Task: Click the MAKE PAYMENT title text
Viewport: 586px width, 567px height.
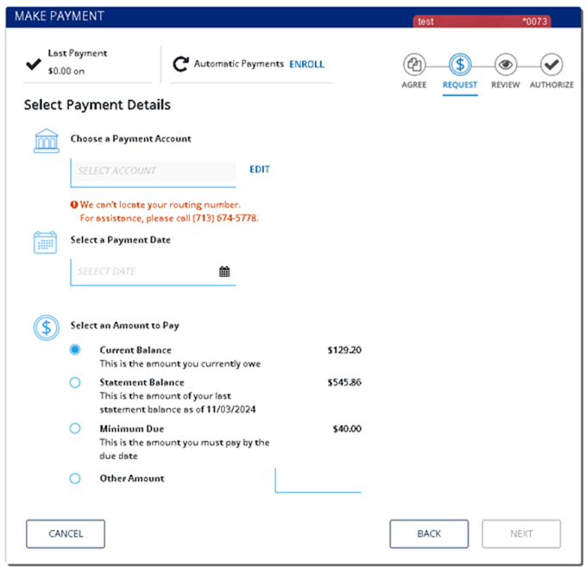Action: [x=60, y=16]
